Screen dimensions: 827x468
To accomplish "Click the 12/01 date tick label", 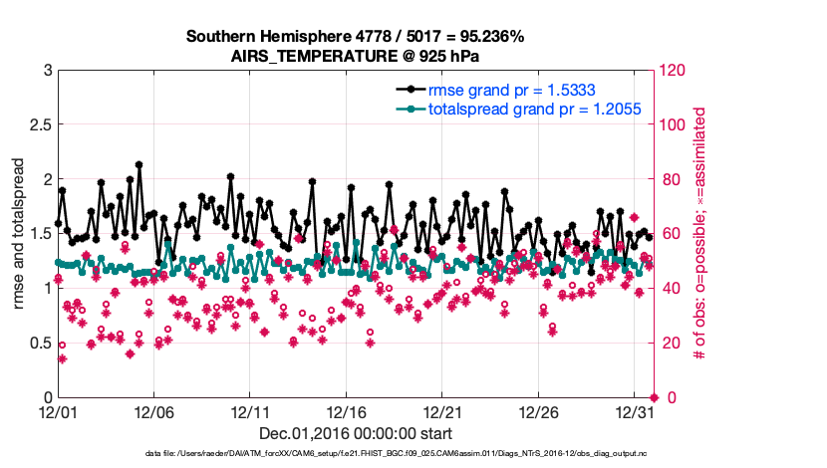I will 57,411.
